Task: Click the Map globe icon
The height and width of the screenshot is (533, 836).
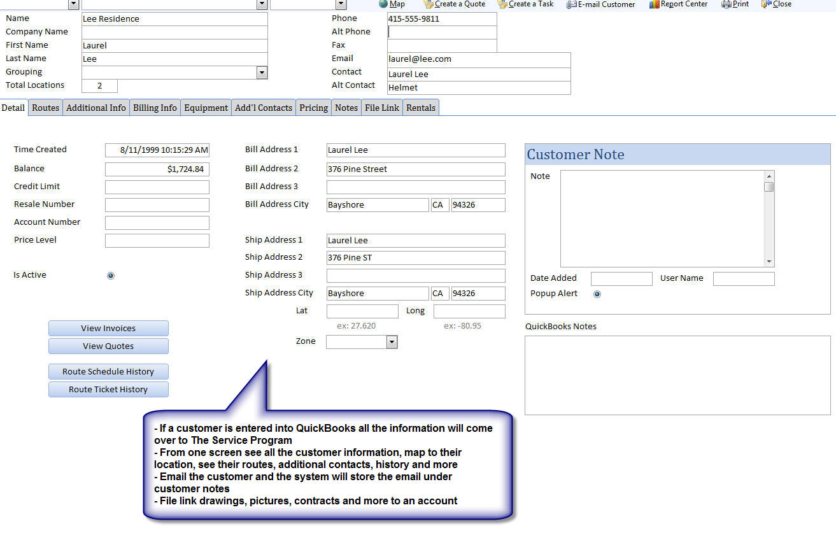Action: click(x=383, y=4)
